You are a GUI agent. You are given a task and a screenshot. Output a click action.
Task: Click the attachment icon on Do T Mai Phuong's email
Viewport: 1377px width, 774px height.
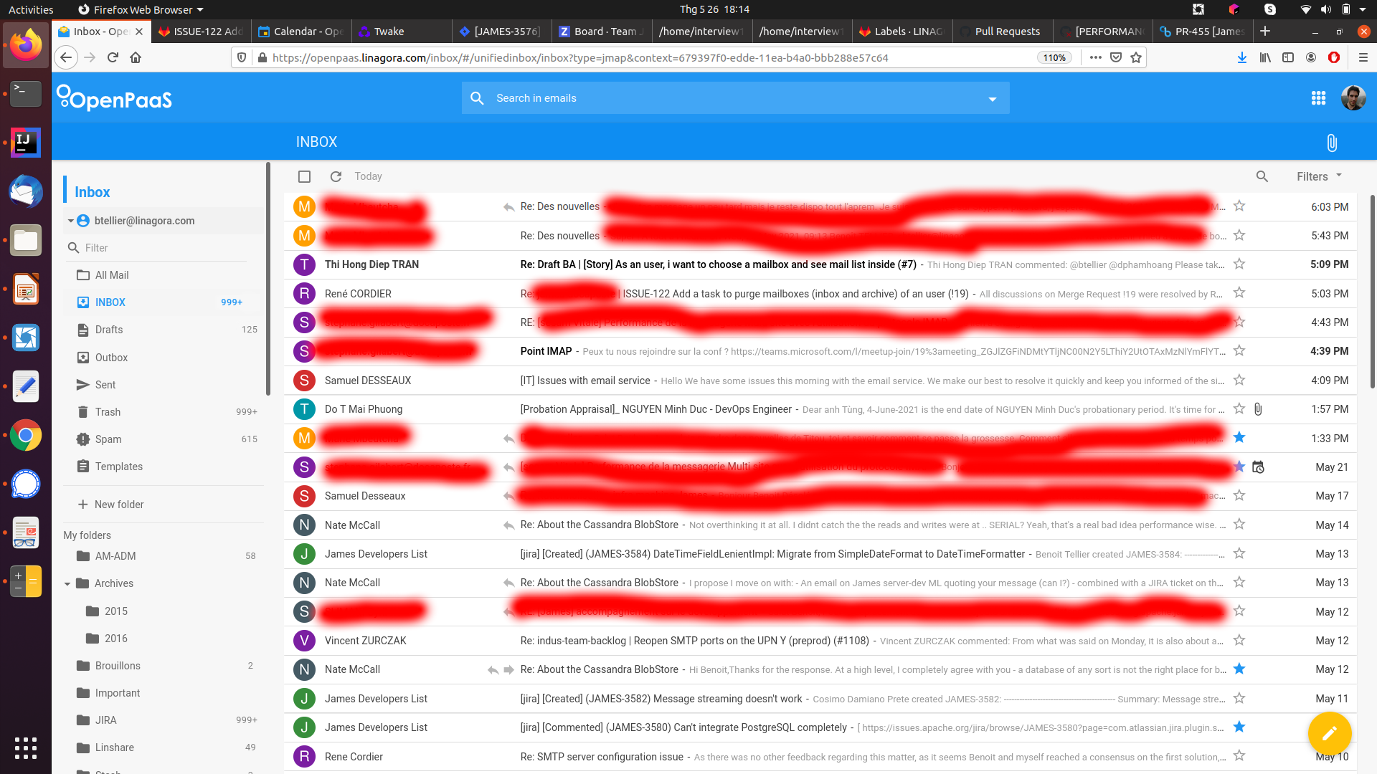point(1259,409)
